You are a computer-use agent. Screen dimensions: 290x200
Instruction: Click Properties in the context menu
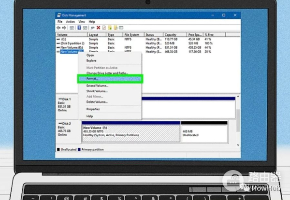[93, 109]
